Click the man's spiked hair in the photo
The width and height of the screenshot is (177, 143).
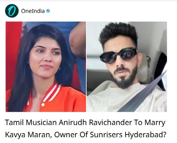click(118, 34)
